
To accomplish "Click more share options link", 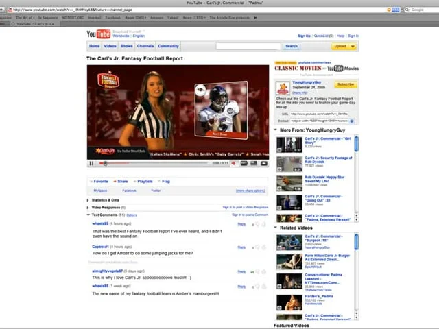I will (250, 191).
